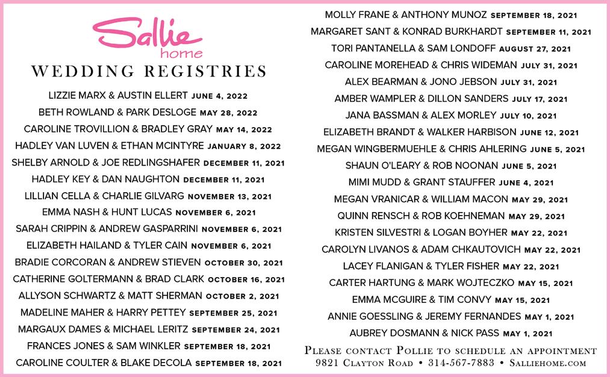Open Beth Rowland & Park Desloge registry
Image resolution: width=610 pixels, height=377 pixels.
[148, 113]
